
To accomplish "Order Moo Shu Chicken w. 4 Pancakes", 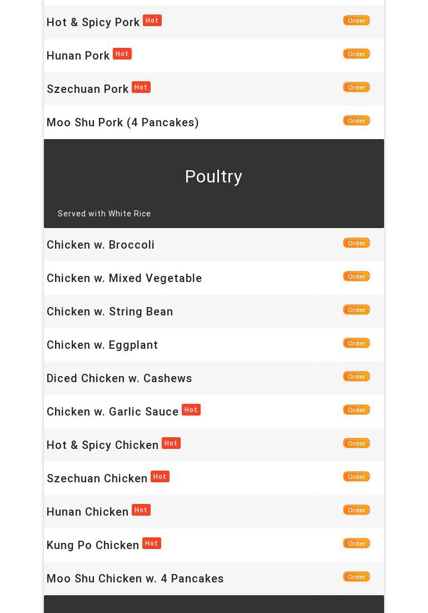I will pos(356,577).
